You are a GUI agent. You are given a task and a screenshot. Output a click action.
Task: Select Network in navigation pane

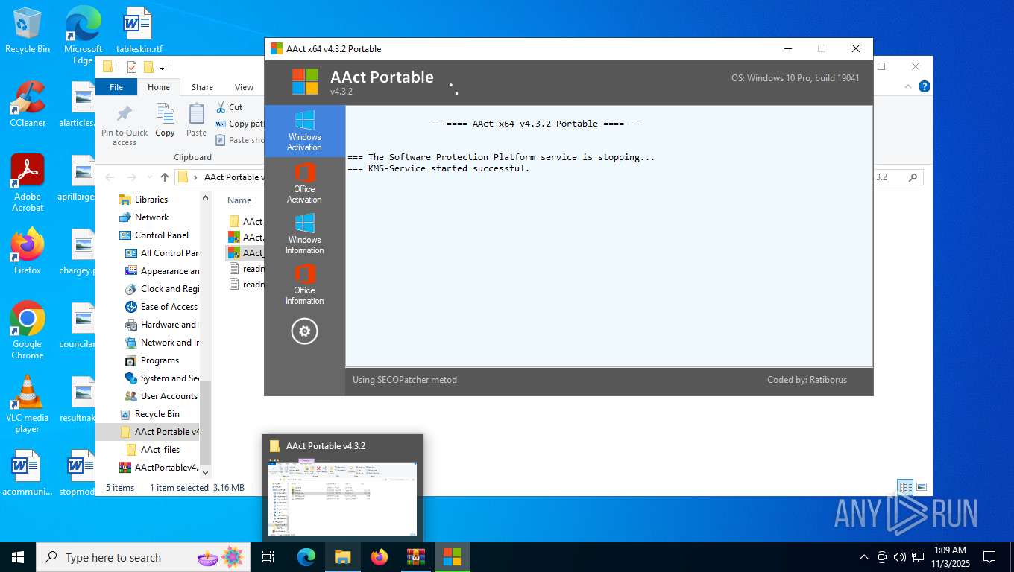pos(151,217)
